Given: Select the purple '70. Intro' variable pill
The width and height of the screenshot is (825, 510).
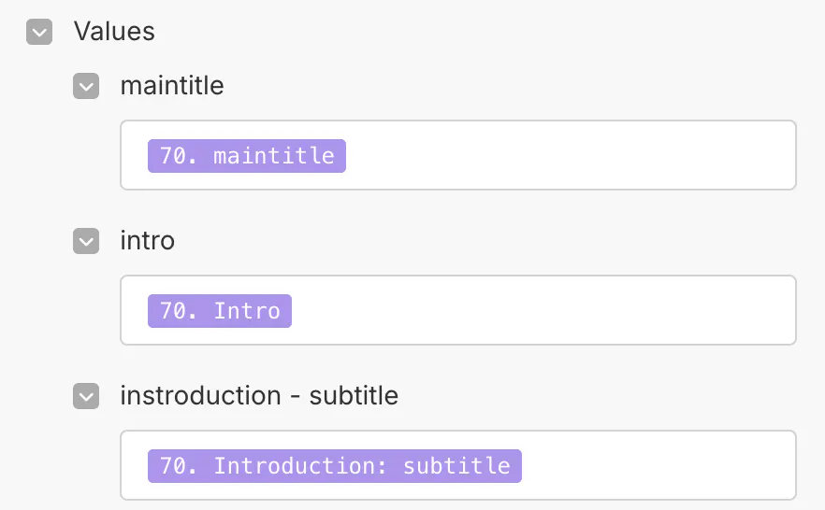Looking at the screenshot, I should click(x=220, y=311).
